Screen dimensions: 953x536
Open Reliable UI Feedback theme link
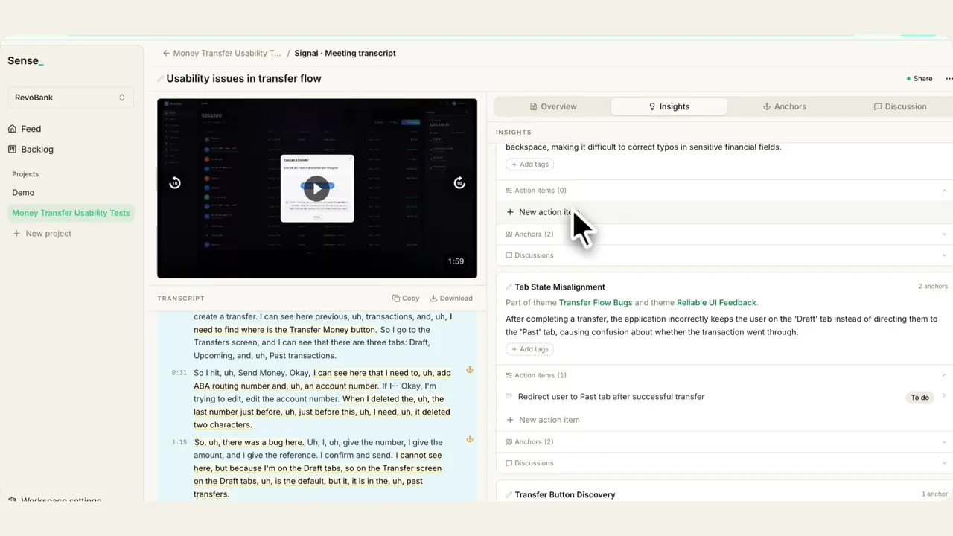[x=716, y=303]
